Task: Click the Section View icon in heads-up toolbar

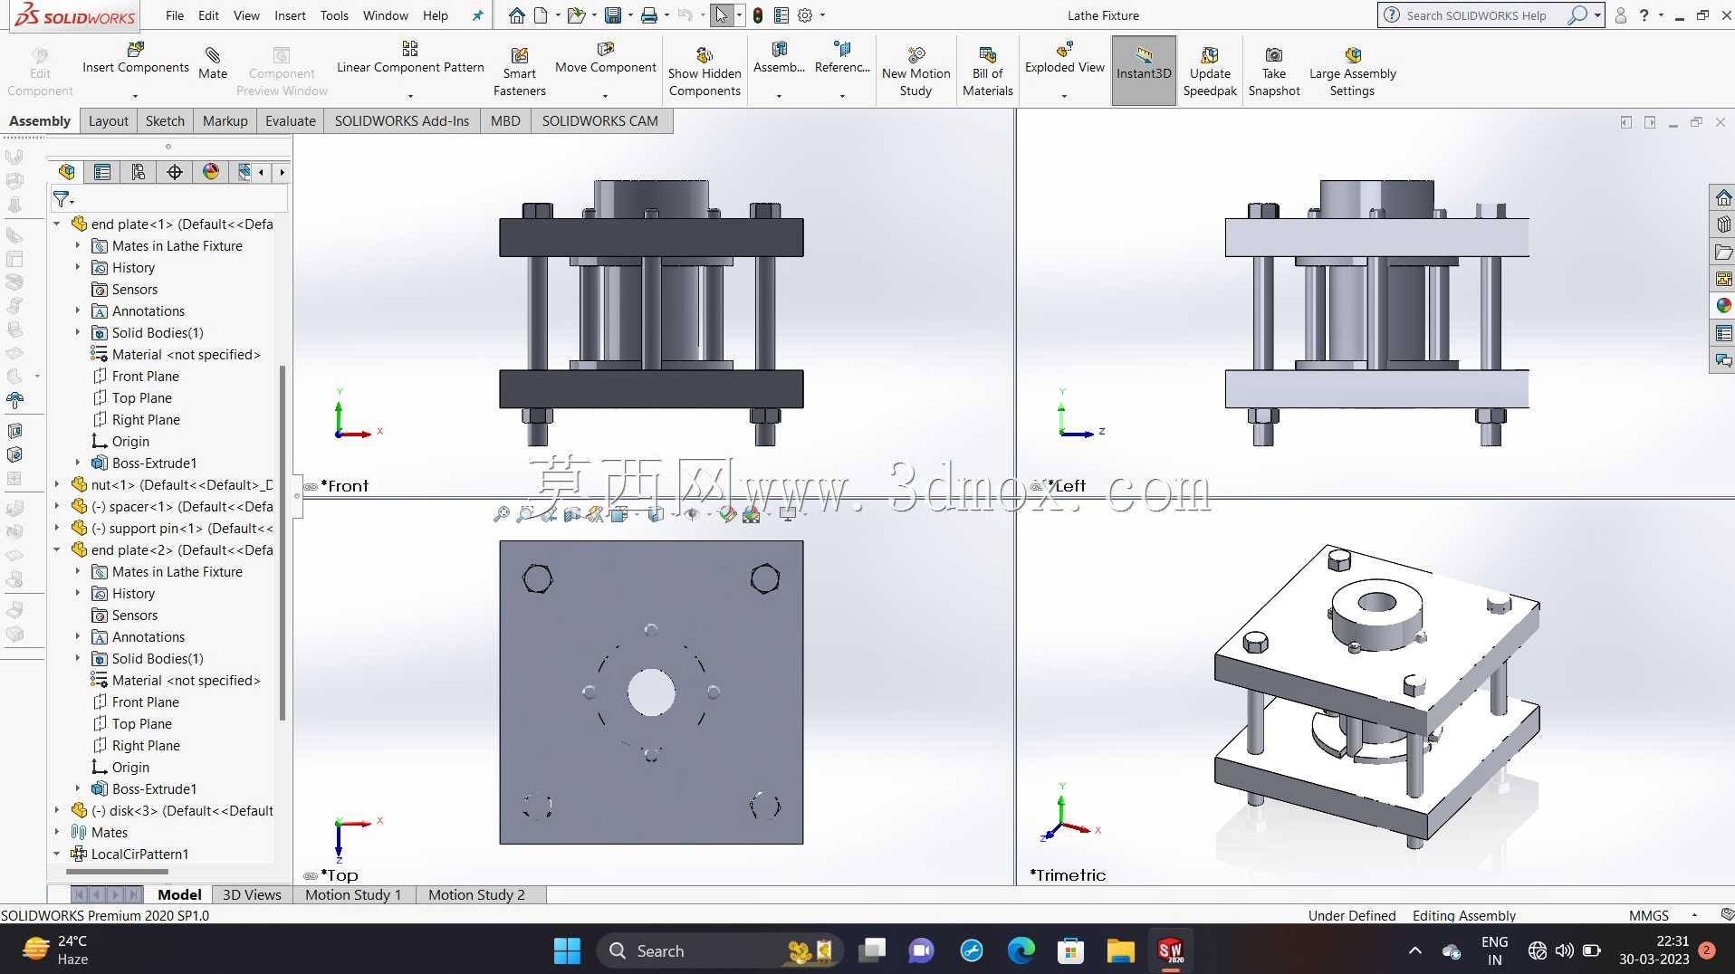Action: pos(572,515)
